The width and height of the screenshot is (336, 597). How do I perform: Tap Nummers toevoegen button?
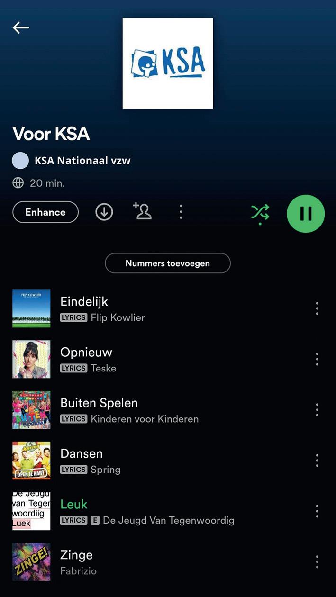168,263
